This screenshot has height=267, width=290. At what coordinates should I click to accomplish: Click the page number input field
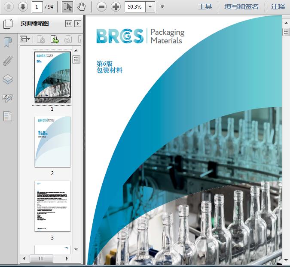point(37,7)
